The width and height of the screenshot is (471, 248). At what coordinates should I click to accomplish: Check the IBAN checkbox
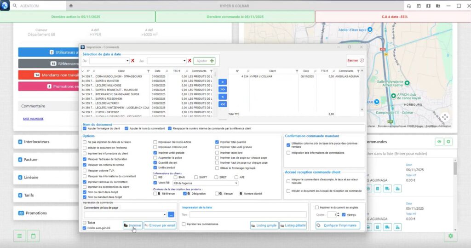pos(175,177)
